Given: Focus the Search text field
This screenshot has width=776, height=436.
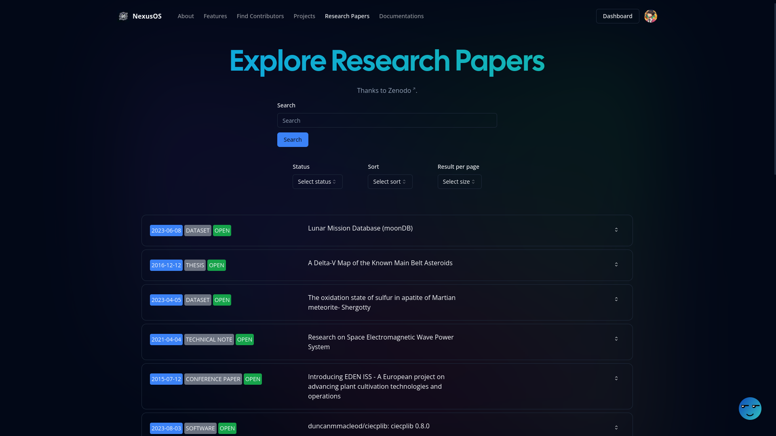Looking at the screenshot, I should 387,120.
